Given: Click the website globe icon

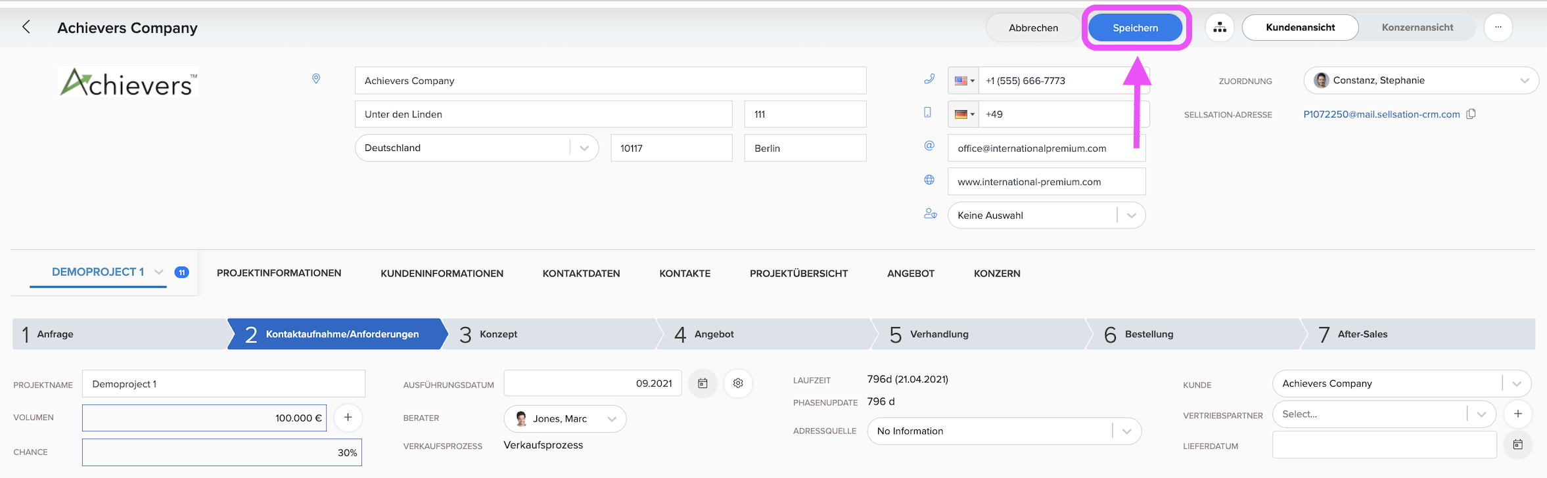Looking at the screenshot, I should coord(929,180).
